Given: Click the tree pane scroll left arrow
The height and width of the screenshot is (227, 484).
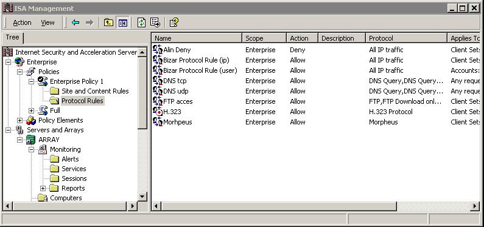Looking at the screenshot, I should [x=7, y=206].
